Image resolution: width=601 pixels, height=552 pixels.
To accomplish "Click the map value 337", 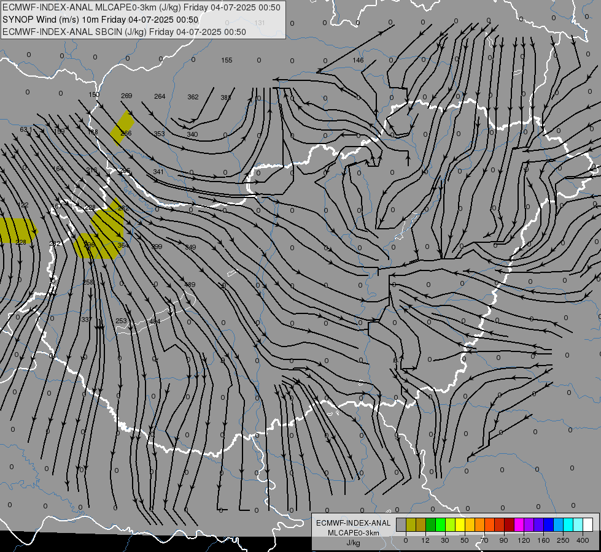I will [86, 320].
